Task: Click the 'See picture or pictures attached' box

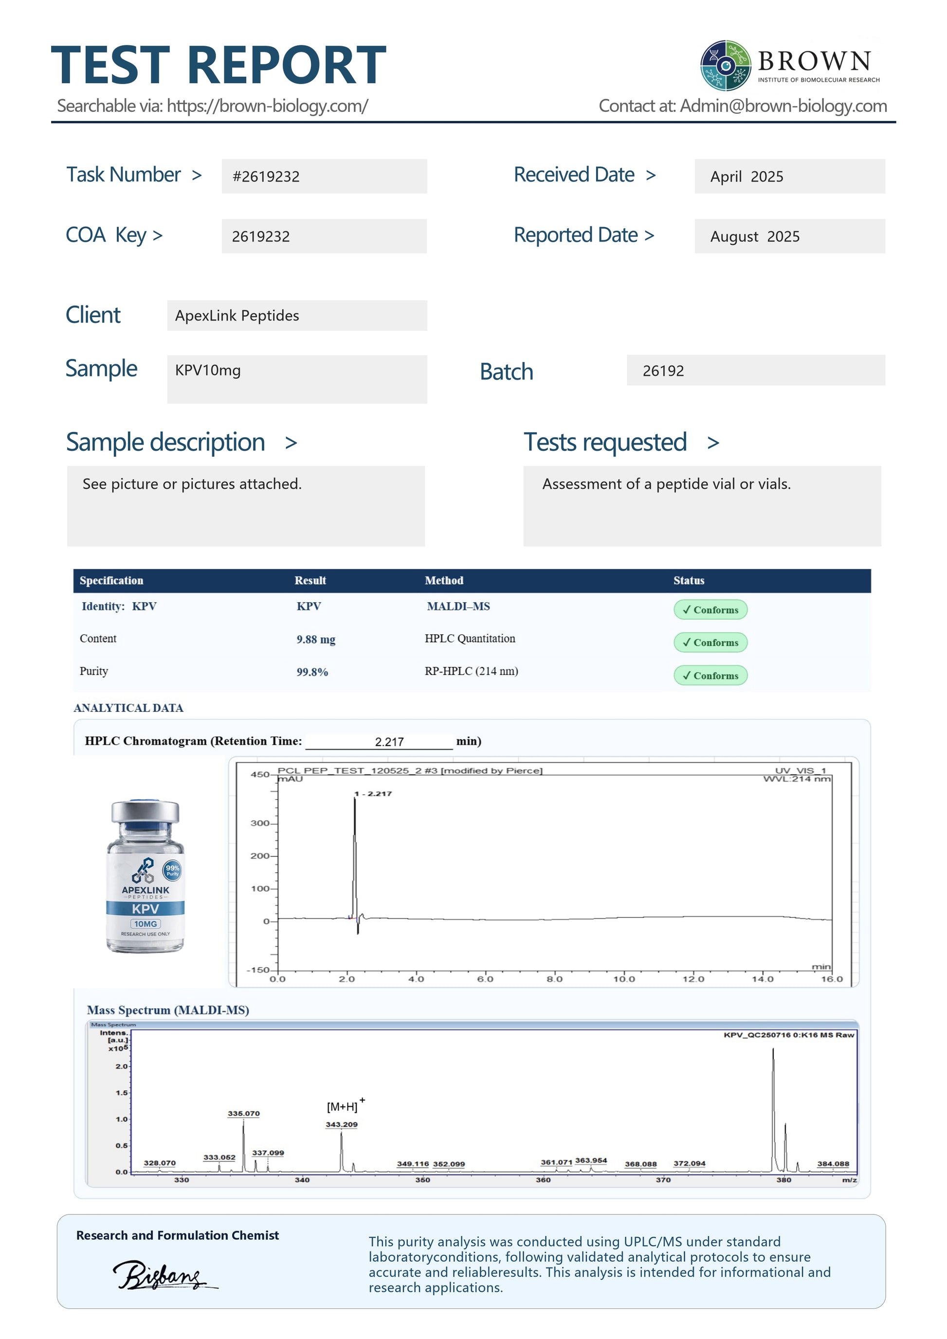Action: (x=246, y=506)
